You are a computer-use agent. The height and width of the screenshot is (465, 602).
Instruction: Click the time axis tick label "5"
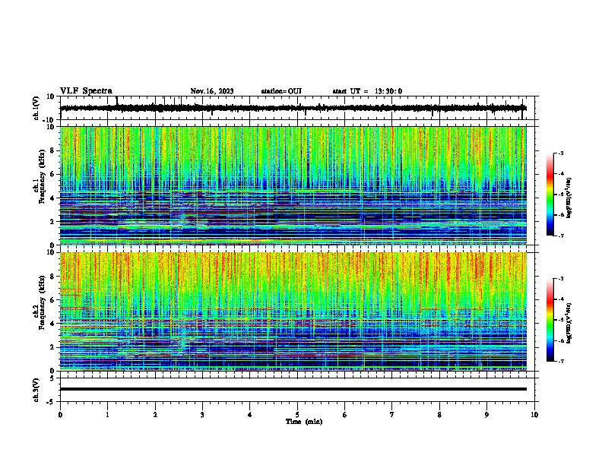(x=297, y=415)
